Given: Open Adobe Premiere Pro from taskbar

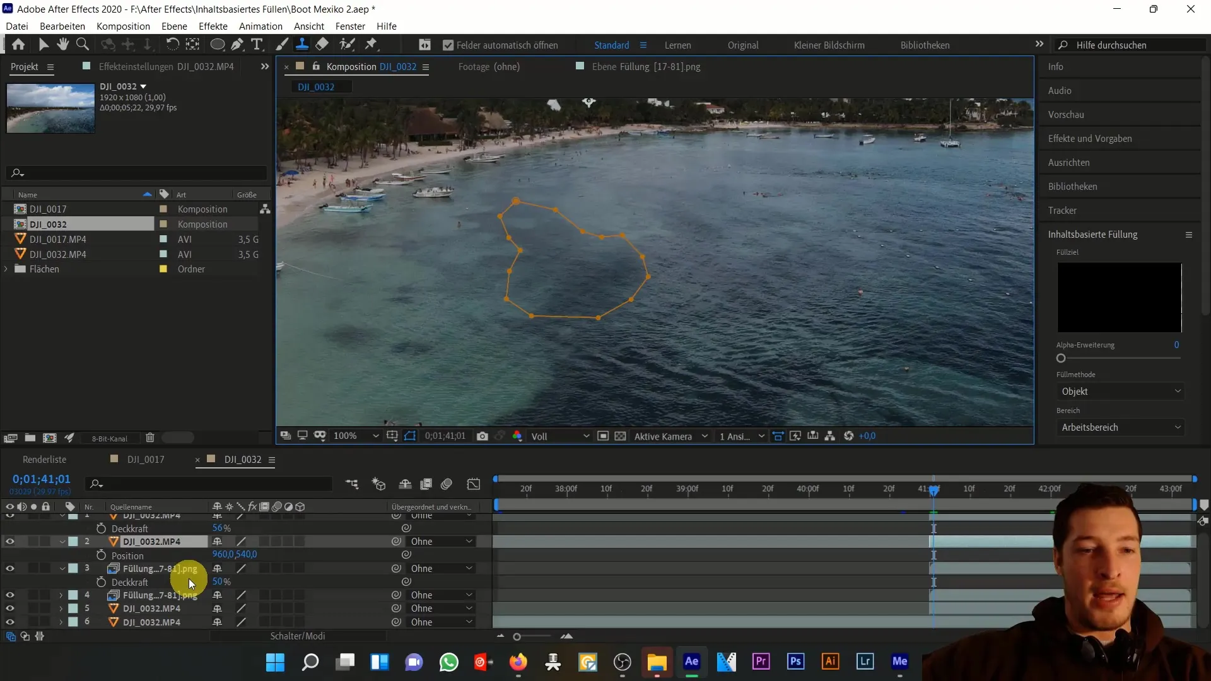Looking at the screenshot, I should click(761, 661).
